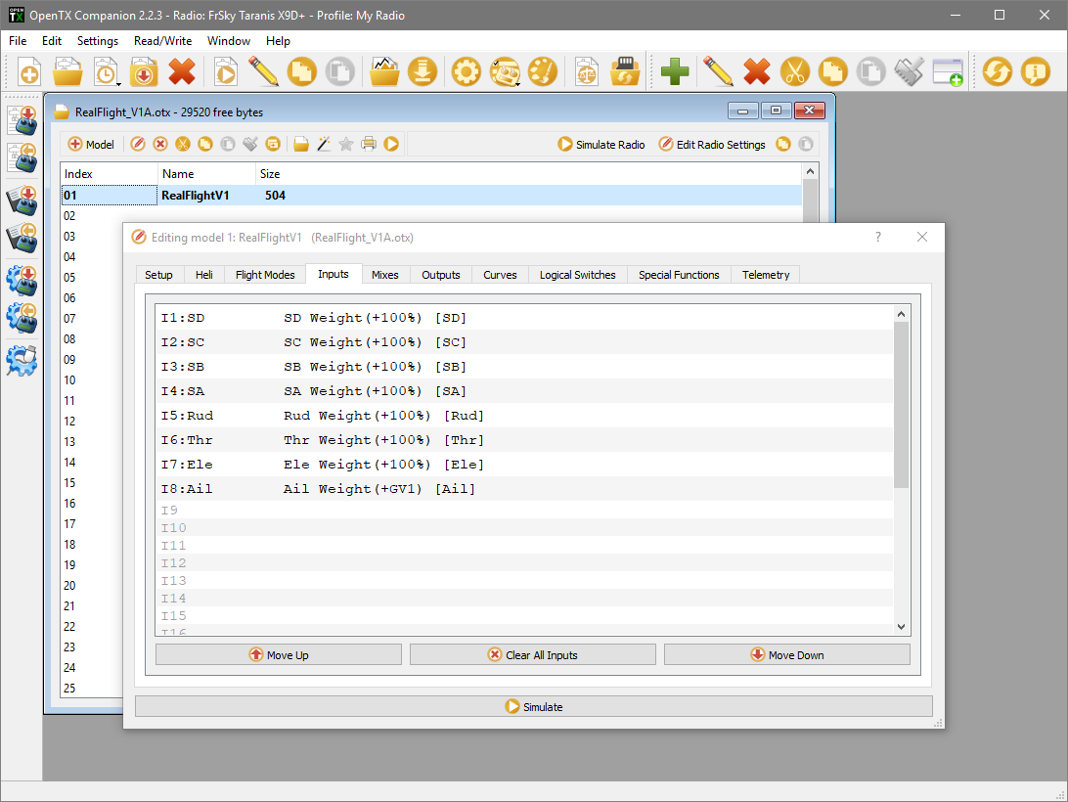Screen dimensions: 1068x802
Task: Open the About info speech bubble icon
Action: pyautogui.click(x=1036, y=71)
